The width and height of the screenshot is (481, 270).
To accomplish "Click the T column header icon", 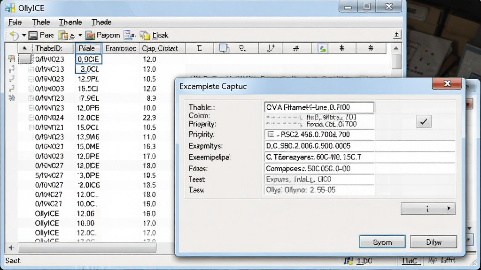I will tap(199, 48).
